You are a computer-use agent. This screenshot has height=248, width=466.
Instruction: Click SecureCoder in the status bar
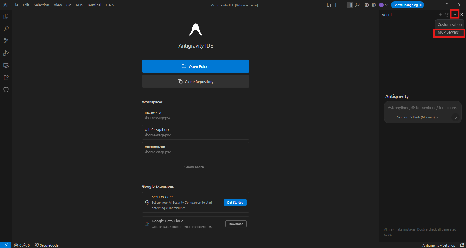click(x=47, y=245)
